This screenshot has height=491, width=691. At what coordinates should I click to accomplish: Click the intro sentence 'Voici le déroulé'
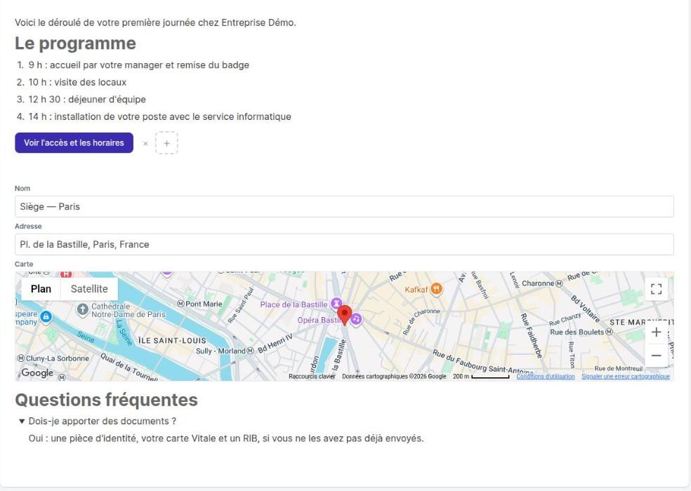click(x=156, y=22)
